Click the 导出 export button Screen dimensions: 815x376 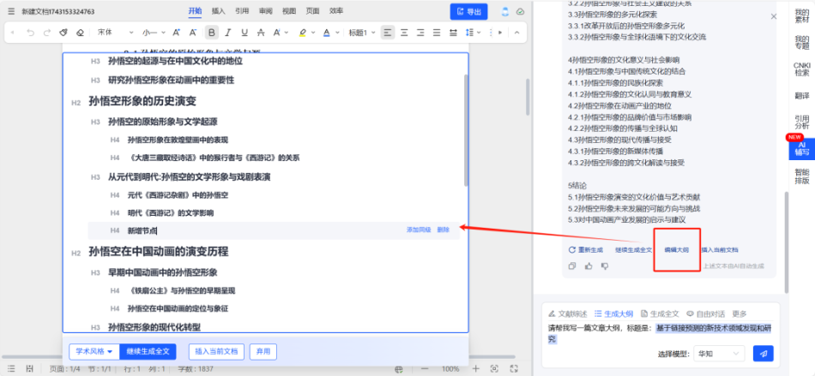(468, 11)
